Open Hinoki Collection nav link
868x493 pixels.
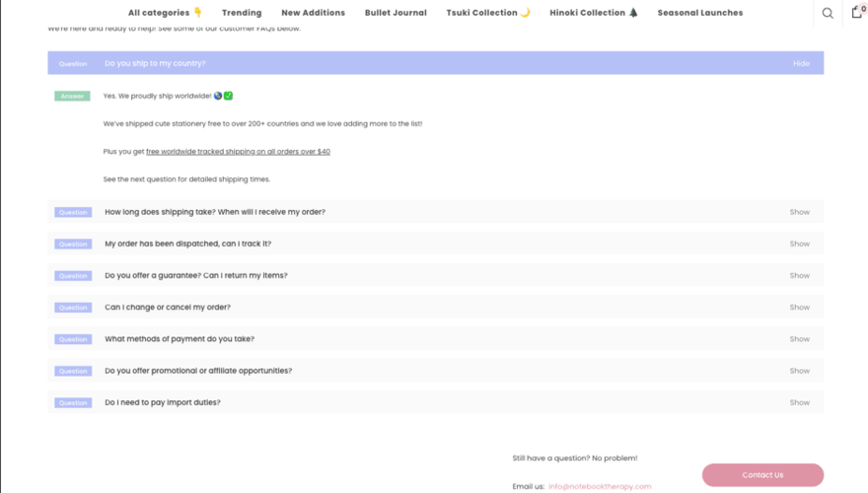[x=594, y=13]
